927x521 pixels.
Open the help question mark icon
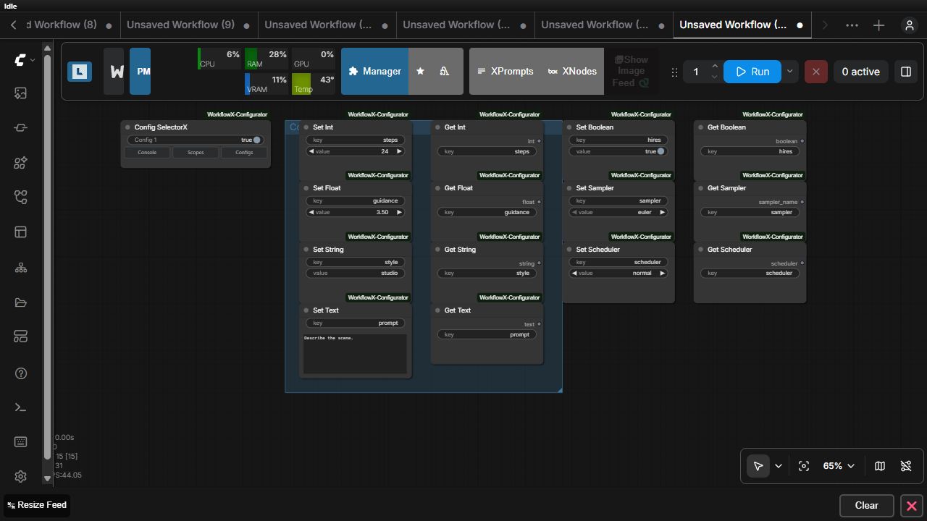[x=20, y=373]
